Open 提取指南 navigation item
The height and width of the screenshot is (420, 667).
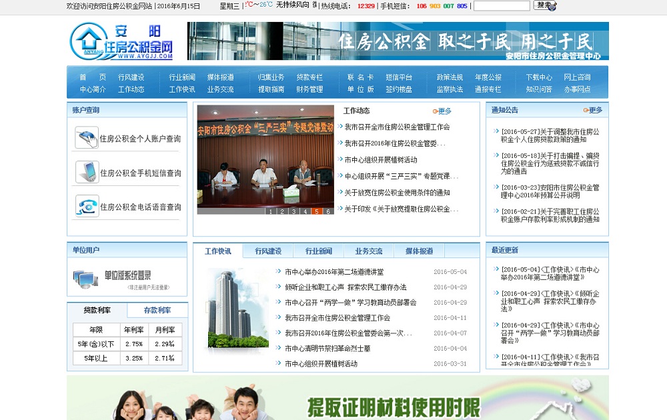pyautogui.click(x=271, y=89)
